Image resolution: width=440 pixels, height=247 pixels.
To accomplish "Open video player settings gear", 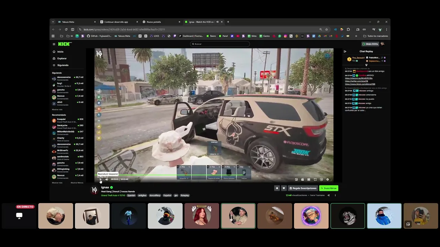I will [328, 179].
